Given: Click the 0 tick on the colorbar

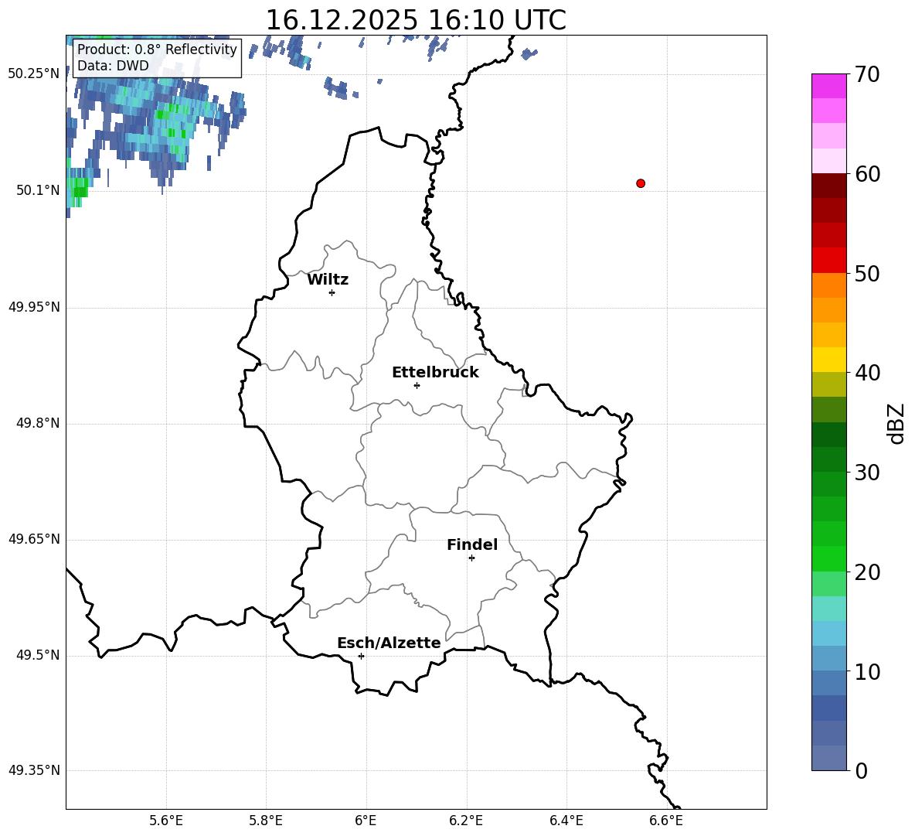Looking at the screenshot, I should [862, 770].
